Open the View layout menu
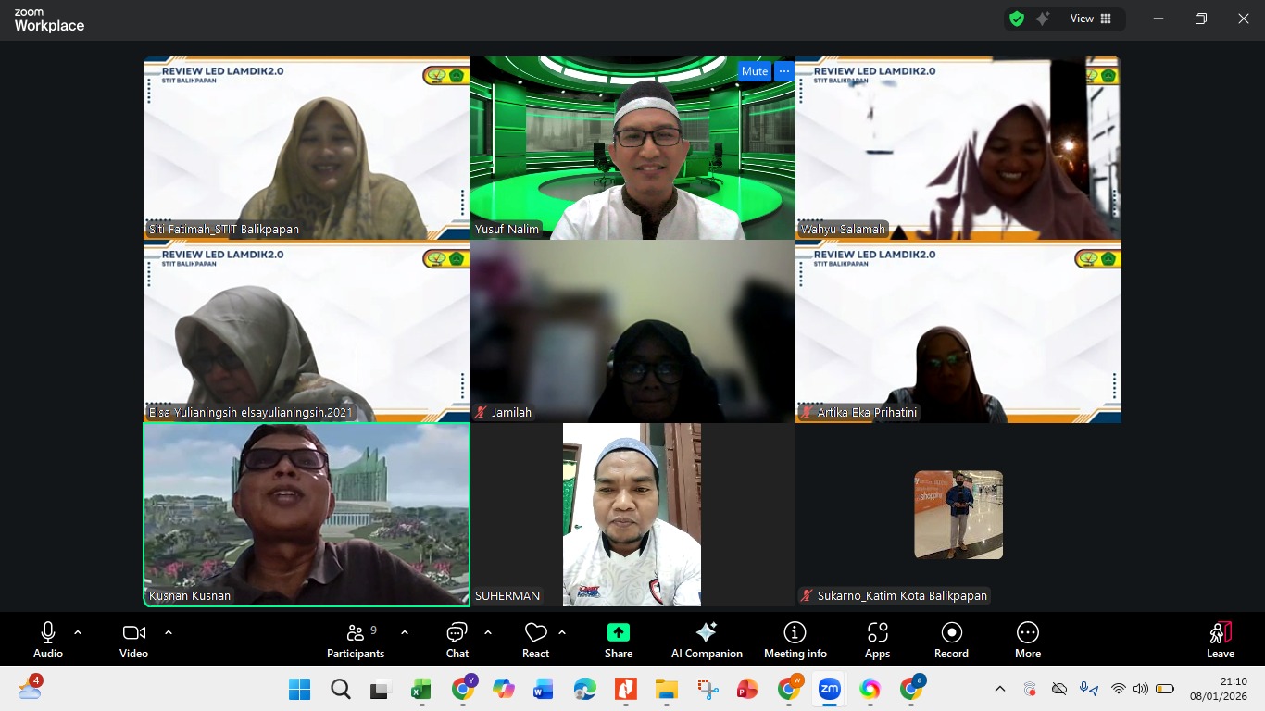 1091,19
